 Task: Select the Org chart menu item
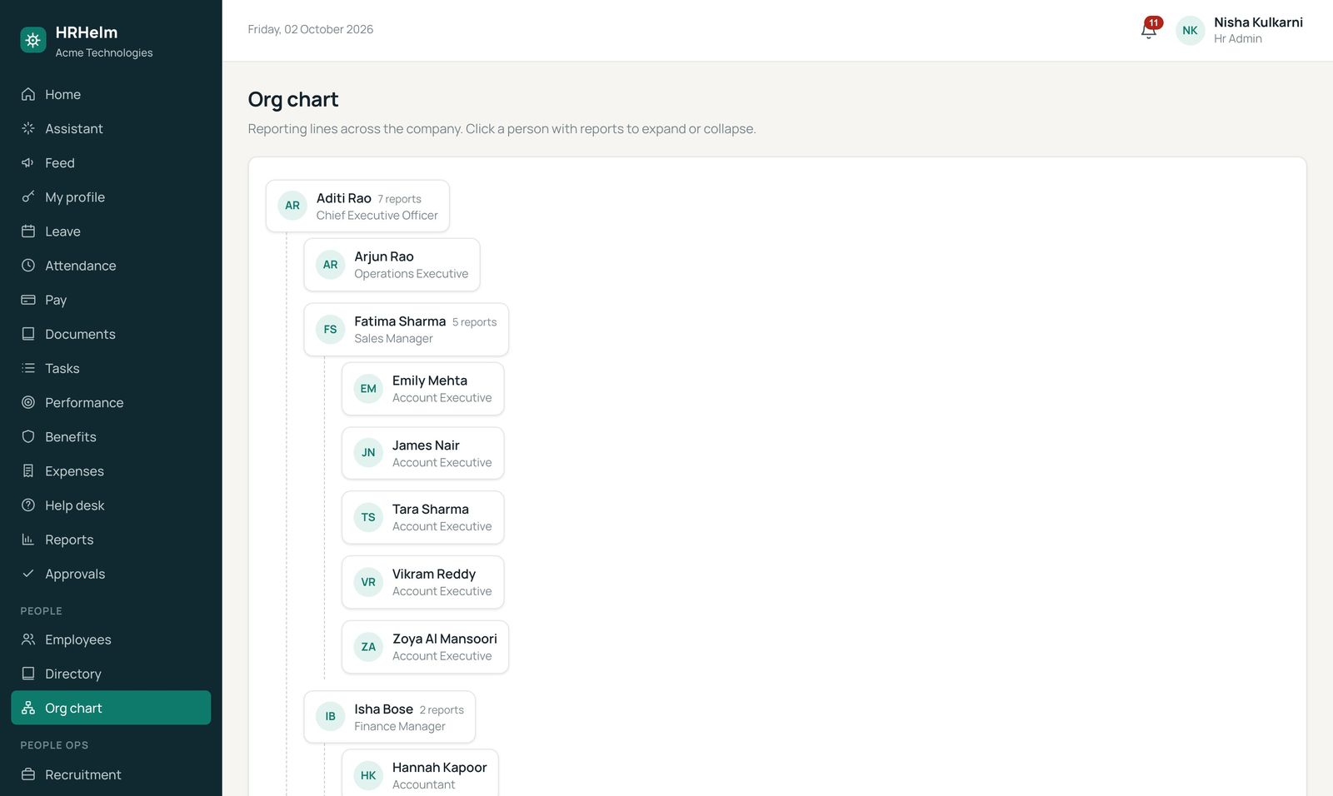click(111, 708)
